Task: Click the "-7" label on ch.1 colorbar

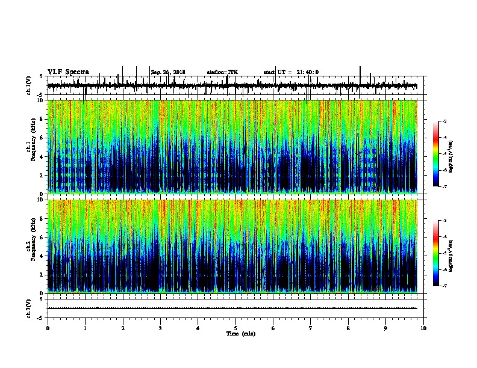Action: 444,186
